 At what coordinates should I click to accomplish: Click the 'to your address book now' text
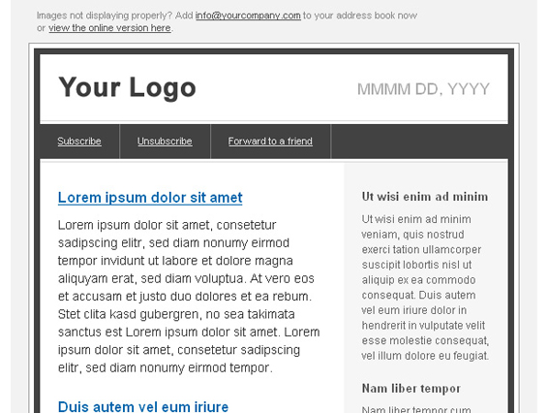pyautogui.click(x=360, y=16)
